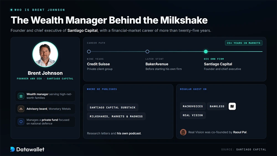Click the HIS OWN FIRM label
This screenshot has width=277, height=156.
click(x=214, y=59)
